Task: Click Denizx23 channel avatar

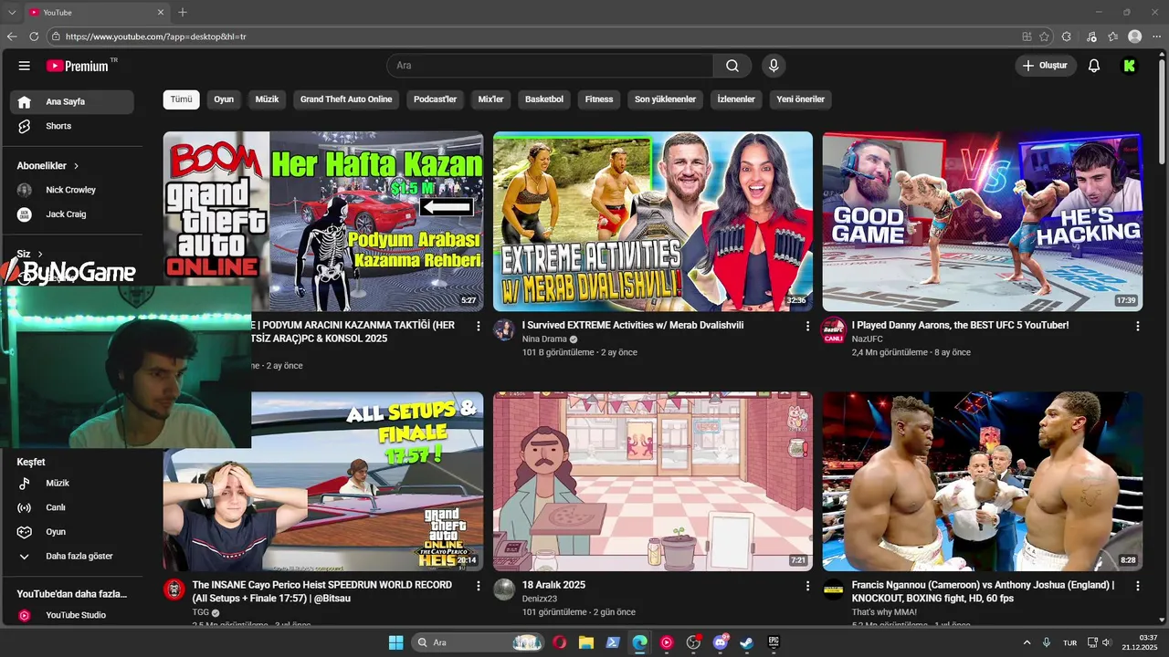Action: [504, 589]
